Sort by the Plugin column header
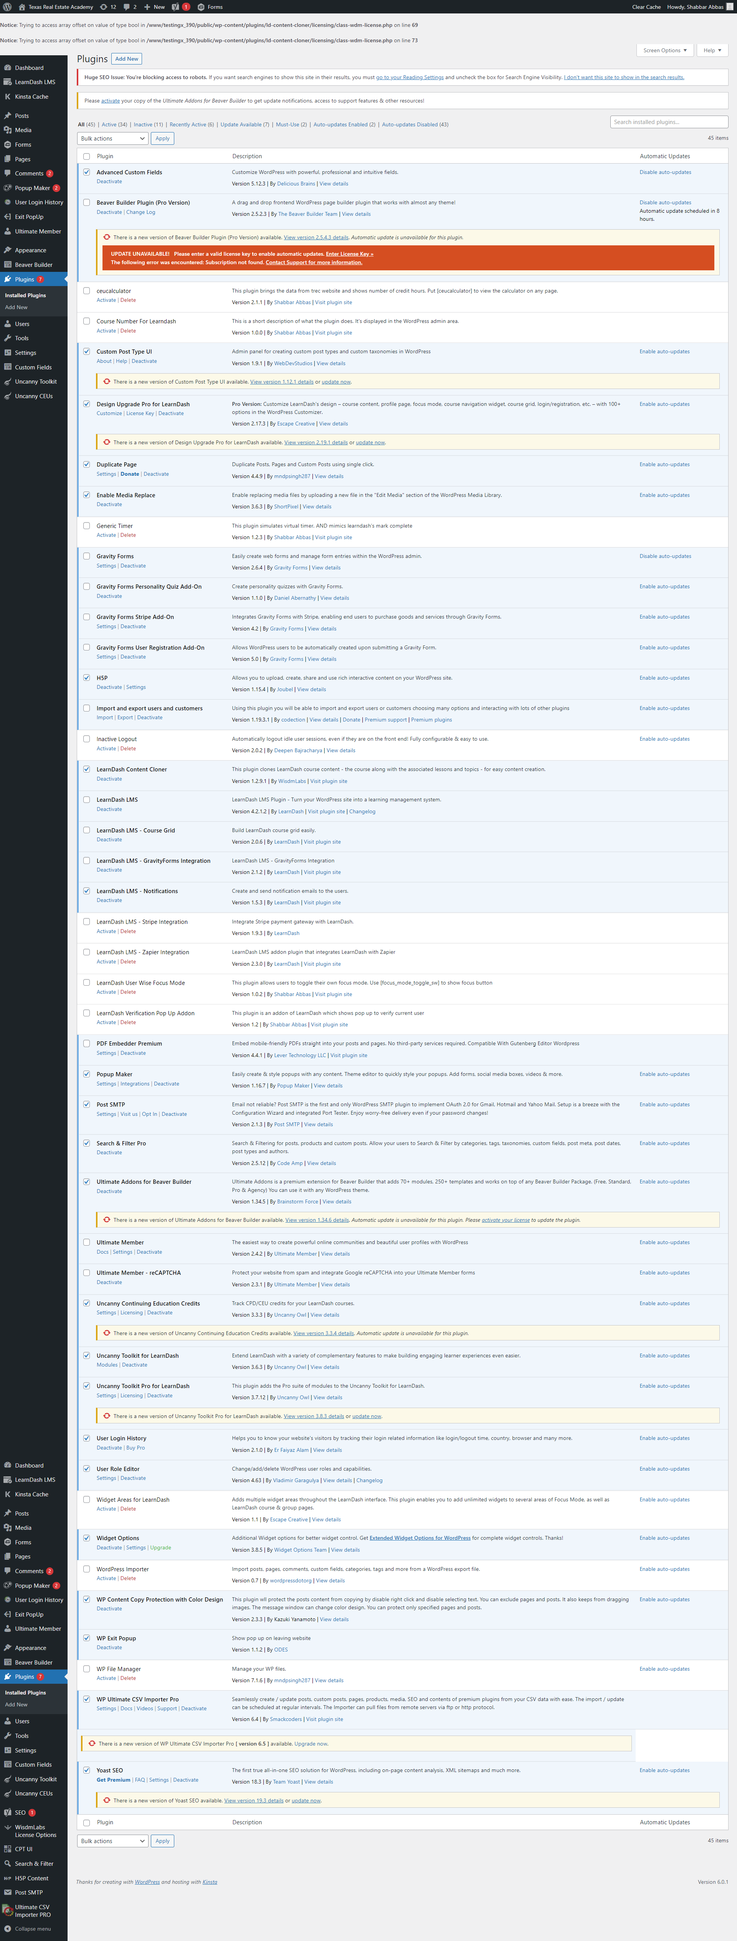Screen dimensions: 737x1941 (x=105, y=156)
